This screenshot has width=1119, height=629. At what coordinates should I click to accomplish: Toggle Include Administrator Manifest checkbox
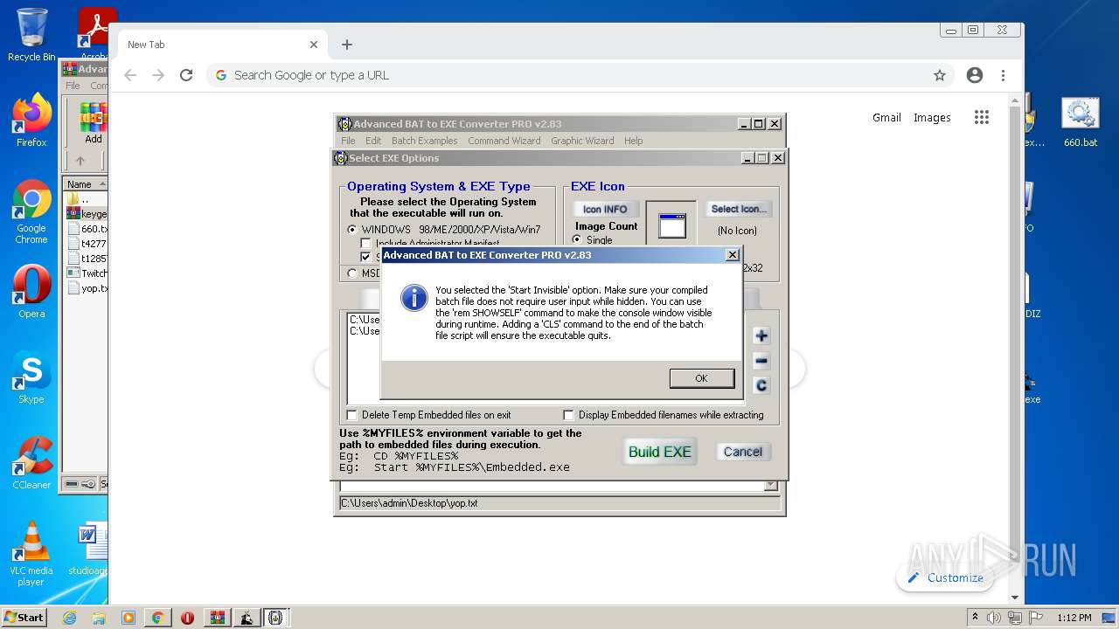tap(367, 244)
